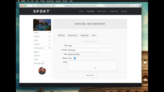Click Log Out link

[124, 11]
